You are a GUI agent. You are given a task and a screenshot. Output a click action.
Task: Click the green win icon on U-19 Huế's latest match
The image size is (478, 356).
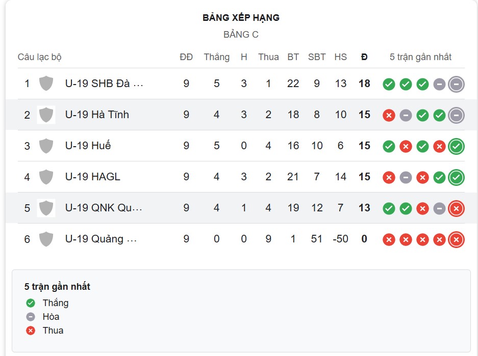[x=456, y=146]
